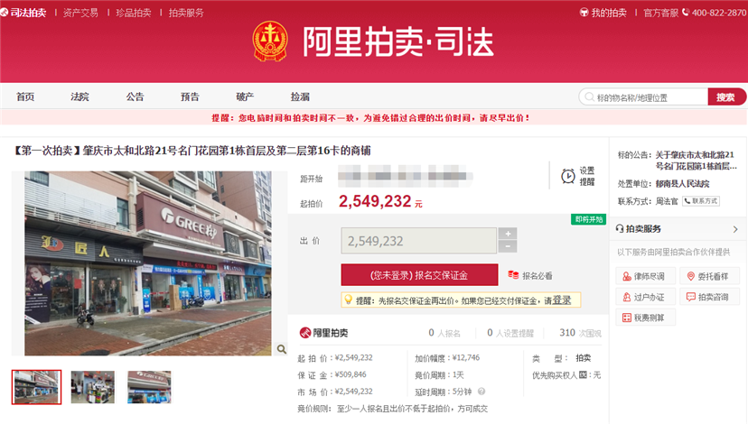Click the 起拍价 2,549,232 amount

(375, 201)
